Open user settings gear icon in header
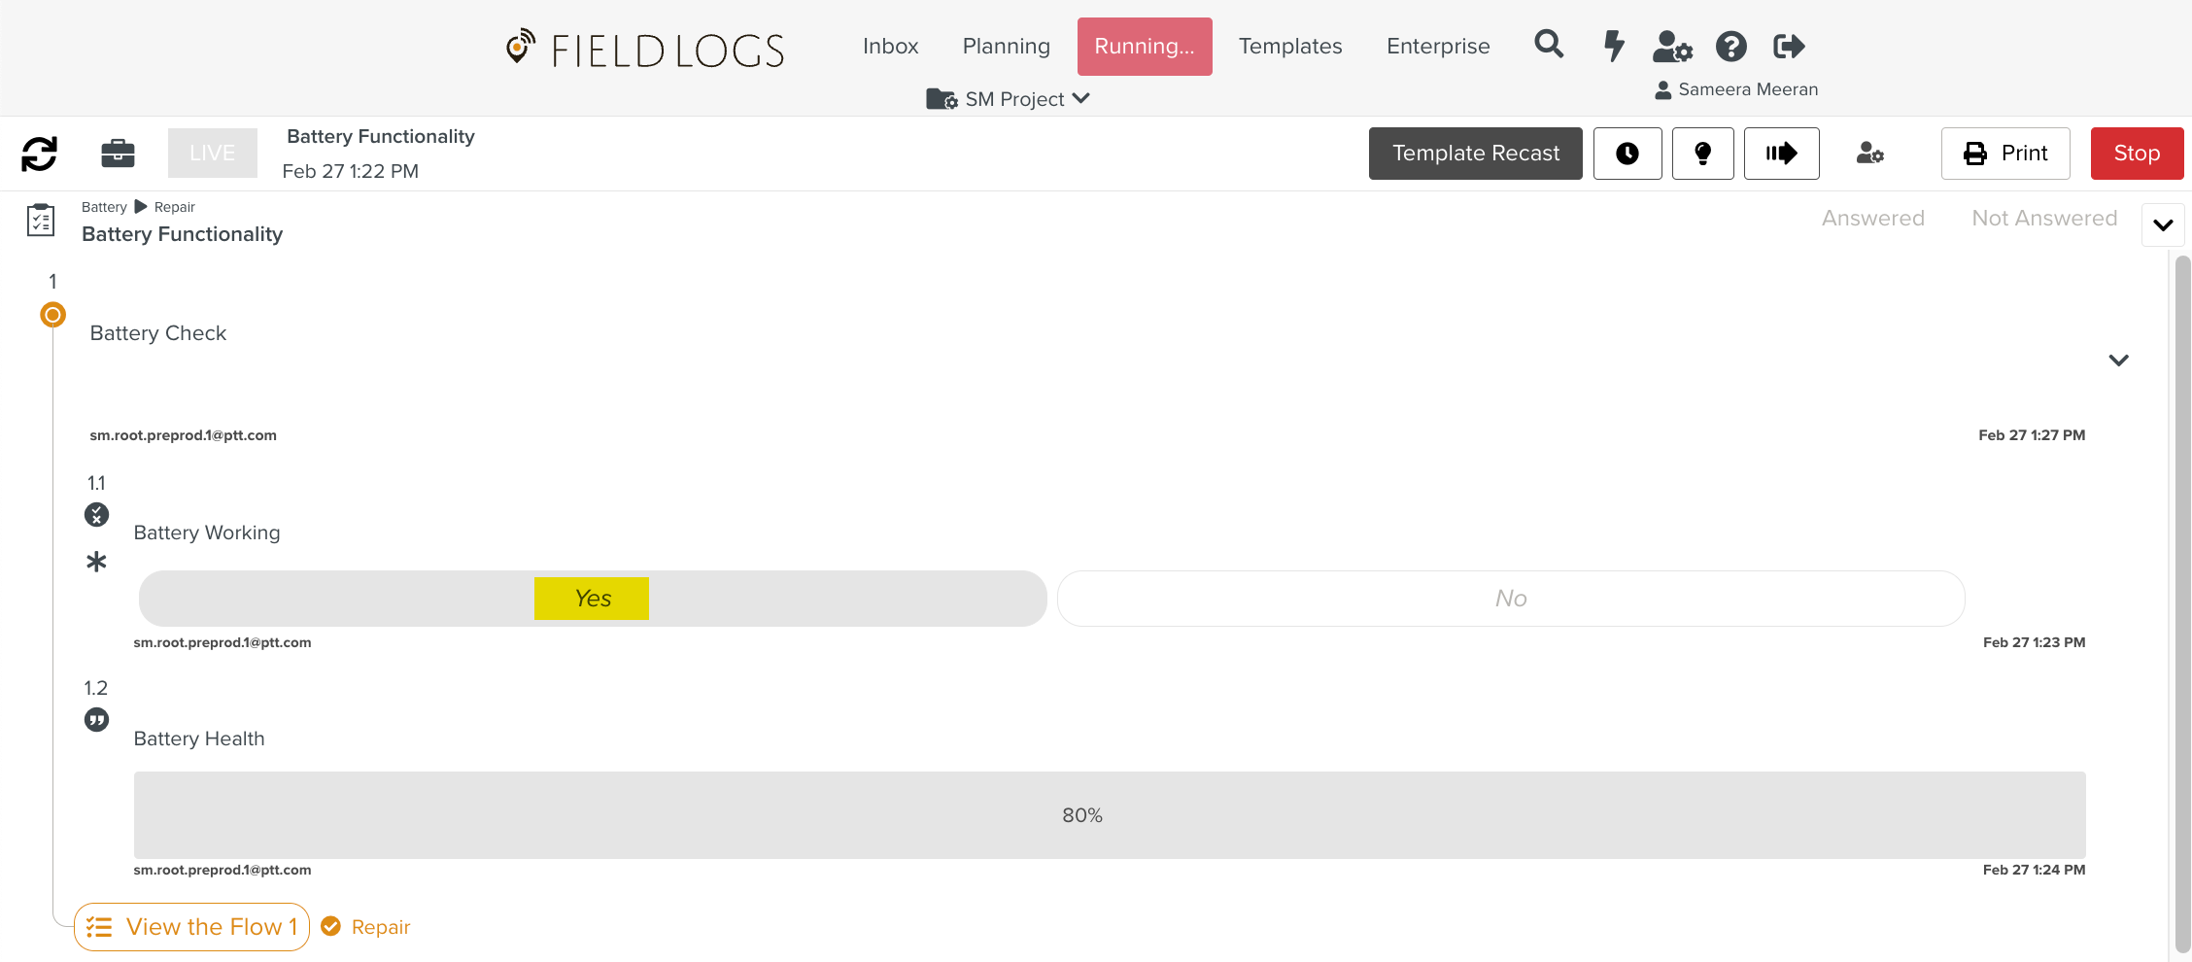Viewport: 2192px width, 962px height. (1672, 46)
